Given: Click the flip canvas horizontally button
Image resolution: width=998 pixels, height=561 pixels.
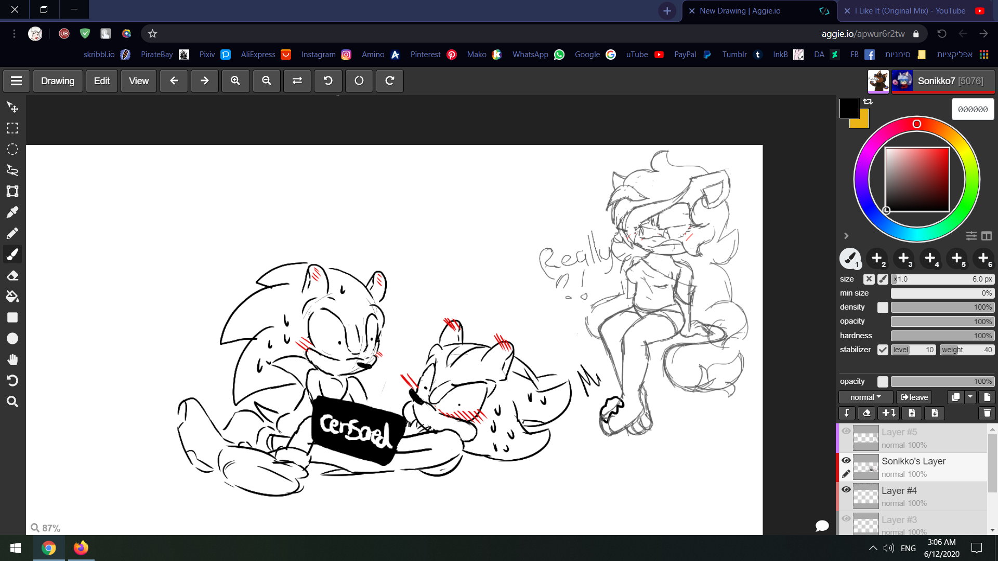Looking at the screenshot, I should tap(297, 81).
